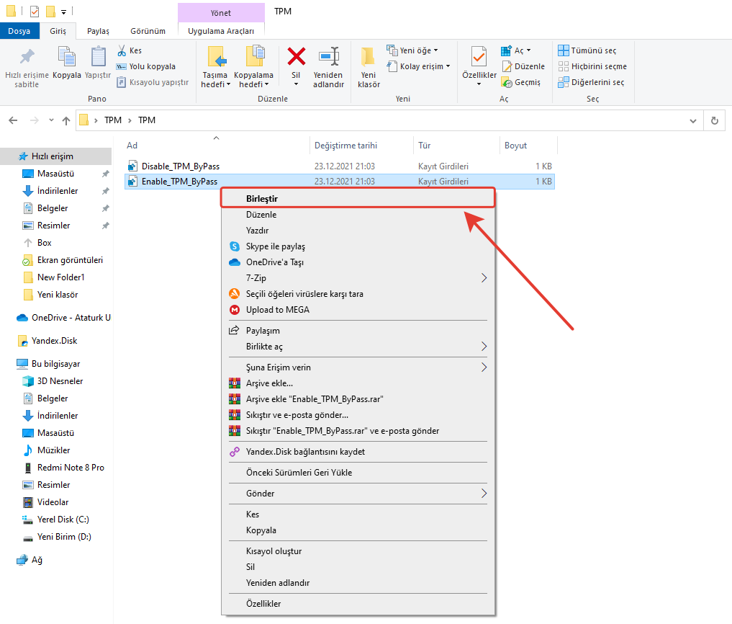Open Özellikler properties icon in ribbon
This screenshot has height=624, width=732.
(479, 58)
